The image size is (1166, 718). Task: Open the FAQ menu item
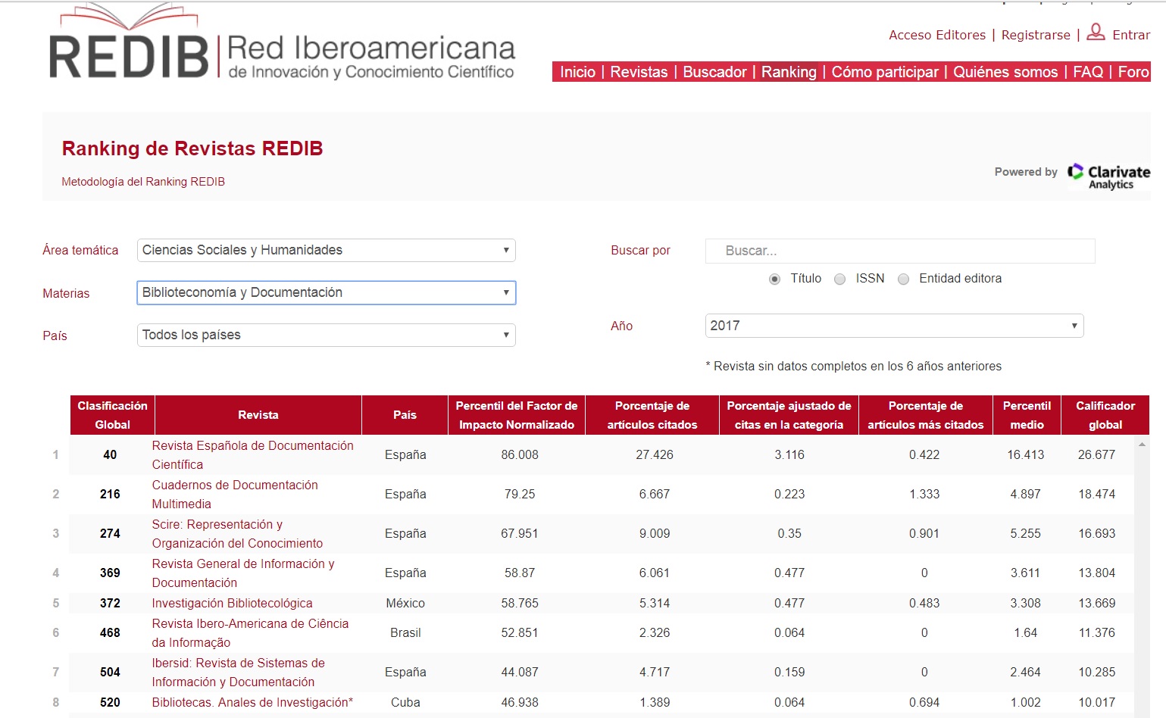(1088, 72)
